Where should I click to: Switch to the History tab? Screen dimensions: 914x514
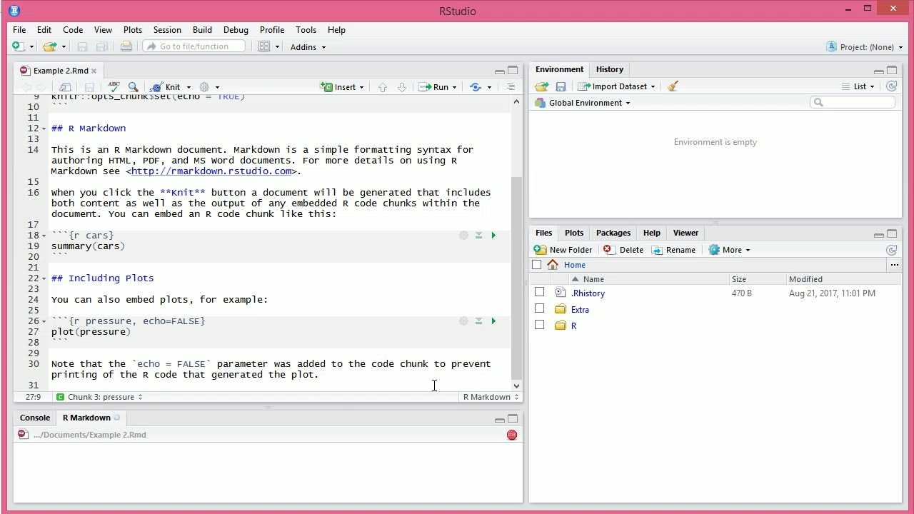click(610, 69)
